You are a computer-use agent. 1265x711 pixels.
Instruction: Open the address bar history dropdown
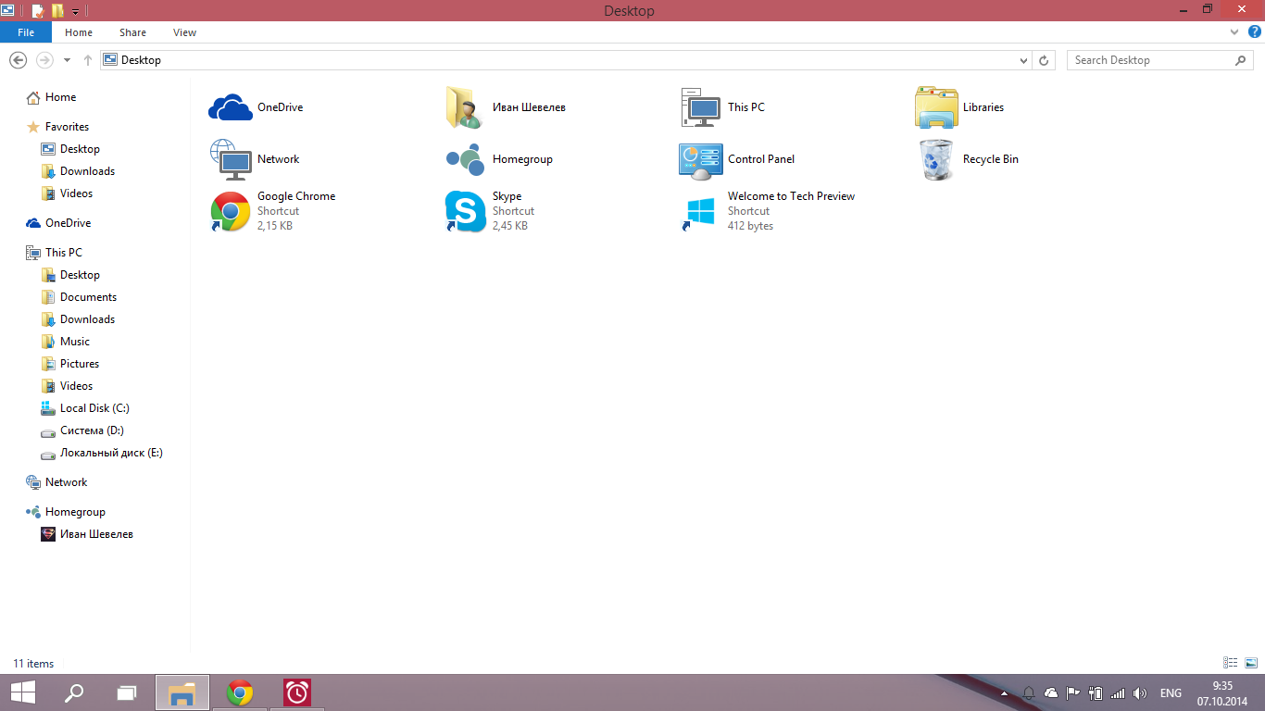[1023, 60]
